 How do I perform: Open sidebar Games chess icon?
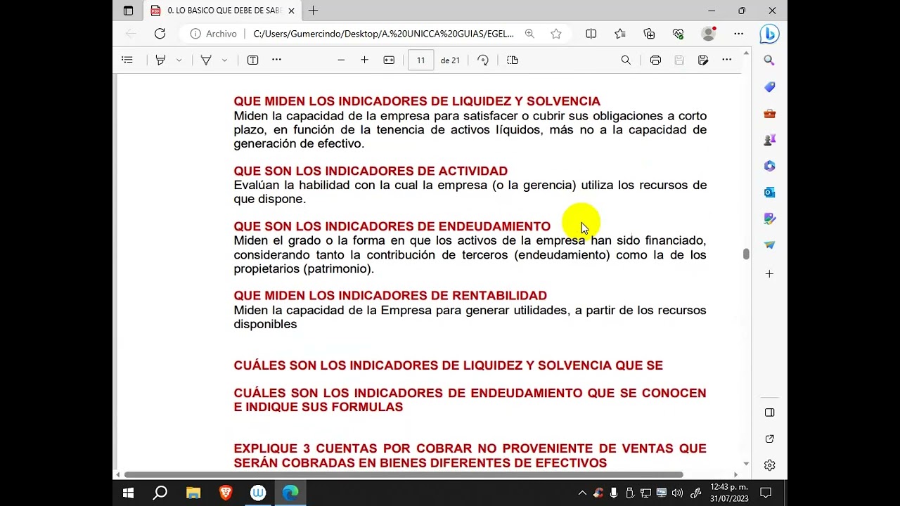[x=769, y=140]
